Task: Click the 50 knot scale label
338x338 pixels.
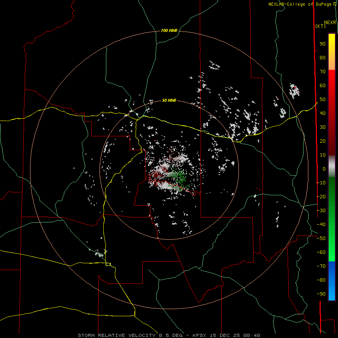Action: coord(323,100)
